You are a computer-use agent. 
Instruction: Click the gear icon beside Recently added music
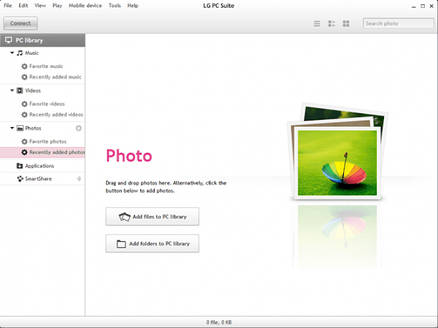25,77
